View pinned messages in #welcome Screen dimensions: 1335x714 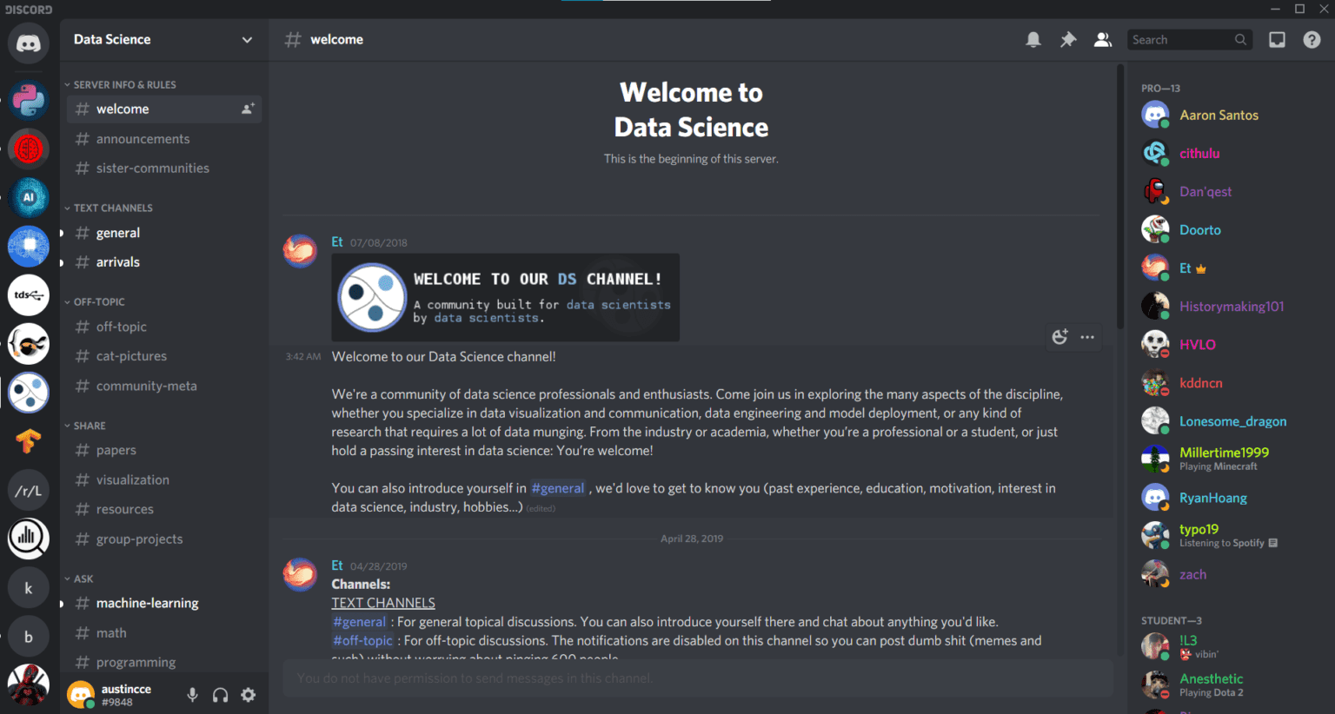pyautogui.click(x=1068, y=39)
